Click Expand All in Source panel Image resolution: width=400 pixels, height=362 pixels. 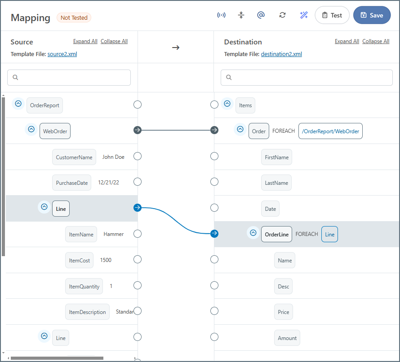pos(85,41)
